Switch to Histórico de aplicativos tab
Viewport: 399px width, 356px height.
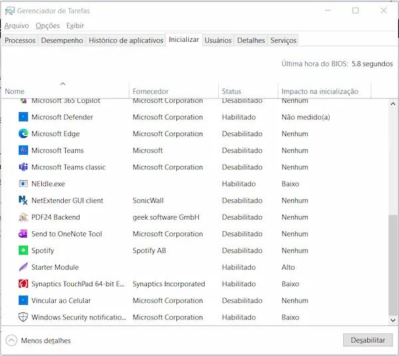click(x=126, y=41)
